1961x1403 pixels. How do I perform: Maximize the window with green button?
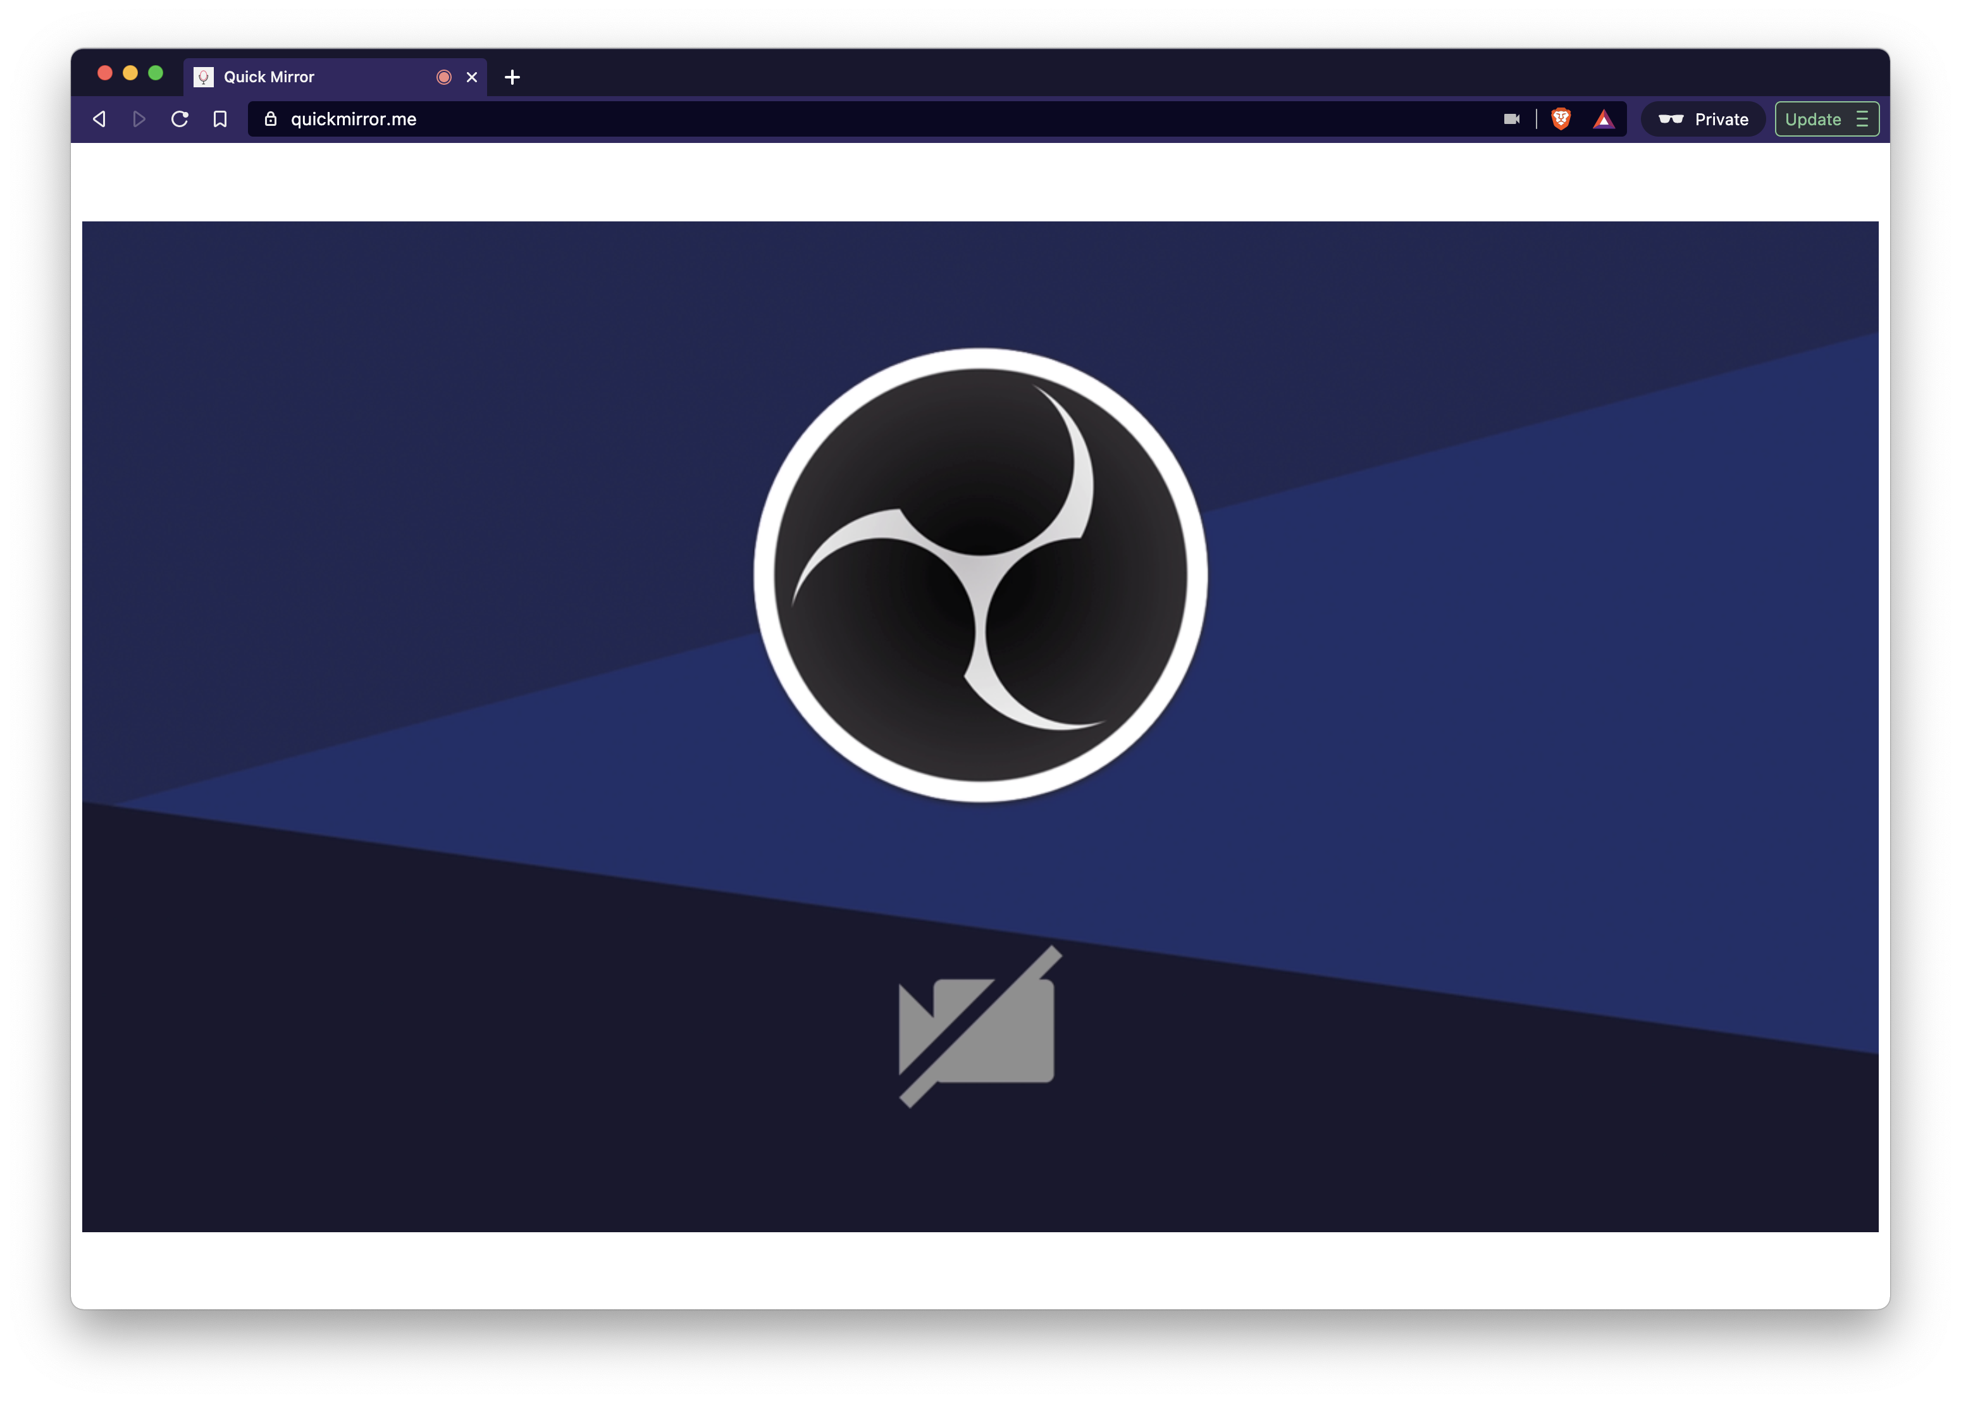[x=156, y=73]
